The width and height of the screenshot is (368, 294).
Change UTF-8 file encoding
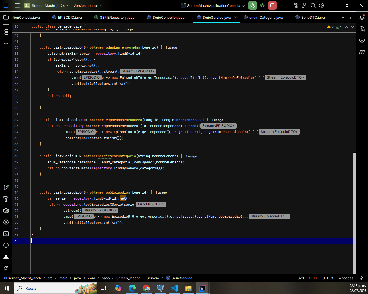327,278
